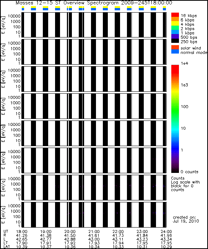Click the 21:00 UT axis label
The height and width of the screenshot is (249, 208).
click(94, 232)
